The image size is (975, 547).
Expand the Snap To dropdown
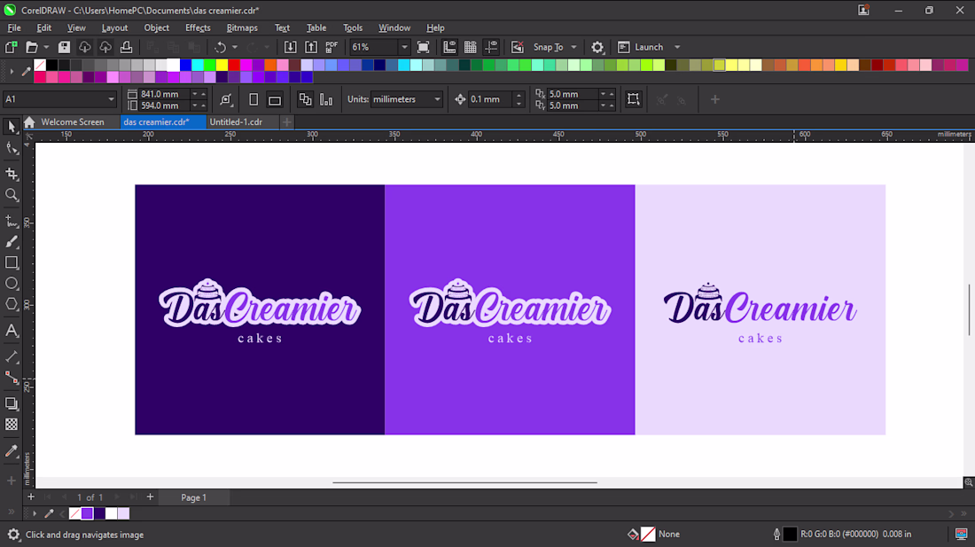point(574,47)
